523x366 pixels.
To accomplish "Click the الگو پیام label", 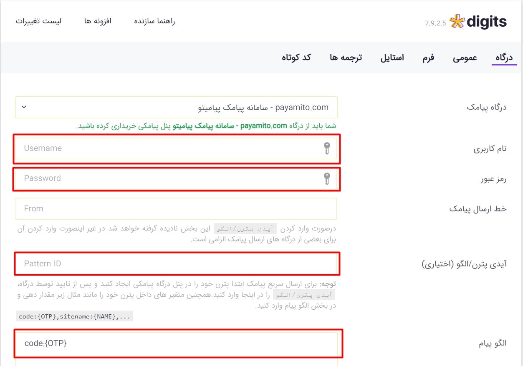I will pyautogui.click(x=493, y=343).
